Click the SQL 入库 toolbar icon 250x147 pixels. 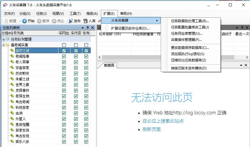[86, 21]
